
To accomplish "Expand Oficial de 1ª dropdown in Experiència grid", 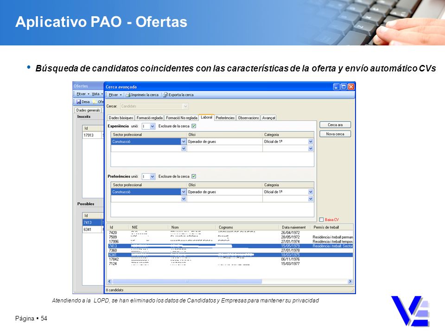I will 311,141.
